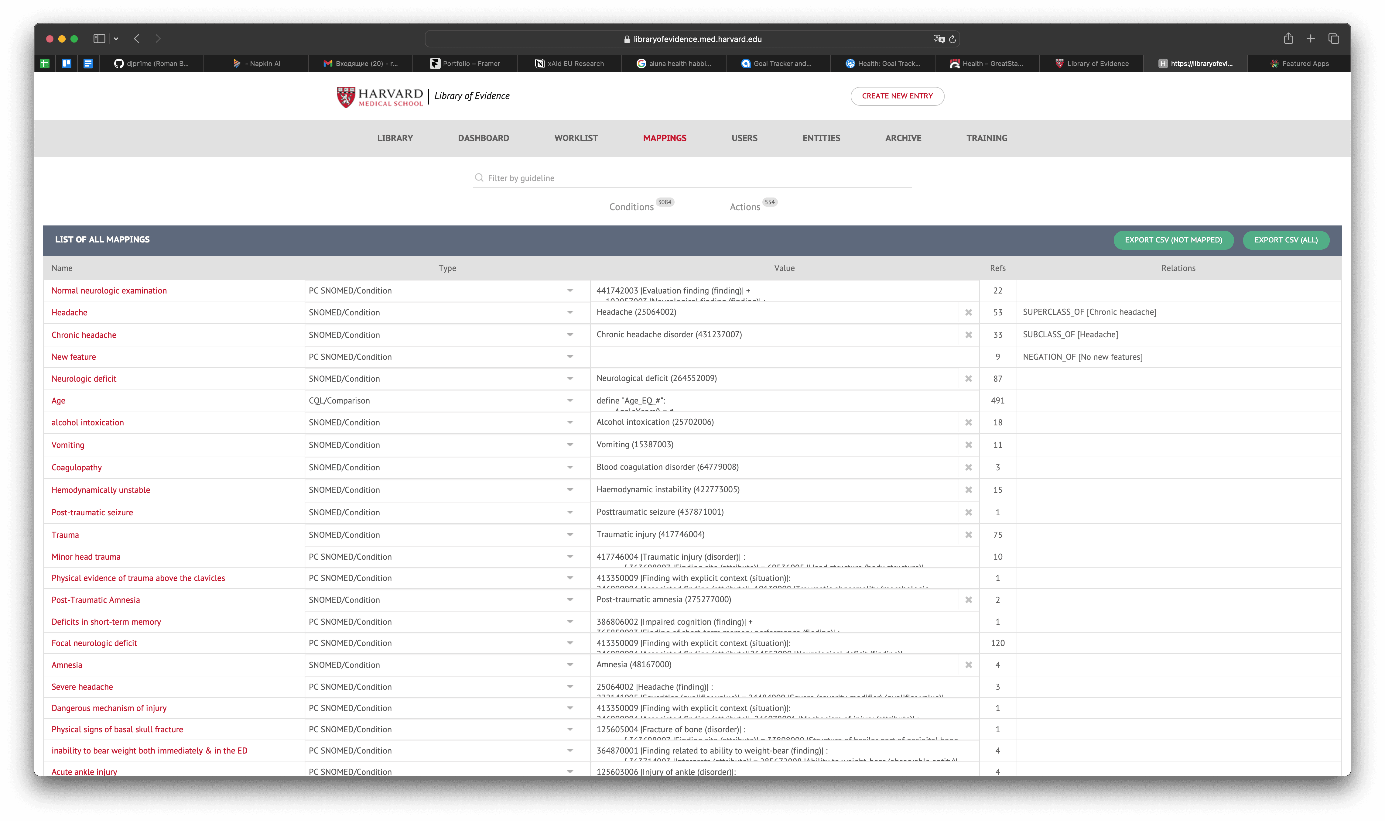1385x821 pixels.
Task: Open the Hemodynamically unstable mapping link
Action: tap(101, 490)
